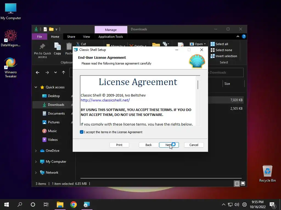This screenshot has height=210, width=281.
Task: Open the DataWagon desktop shortcut
Action: pos(11,38)
